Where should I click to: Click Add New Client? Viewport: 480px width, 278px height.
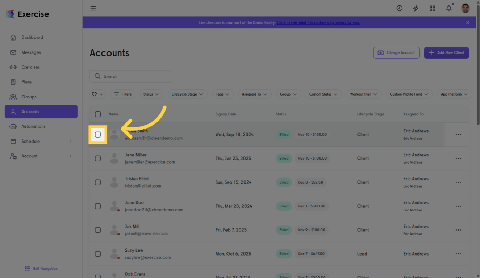pos(446,52)
